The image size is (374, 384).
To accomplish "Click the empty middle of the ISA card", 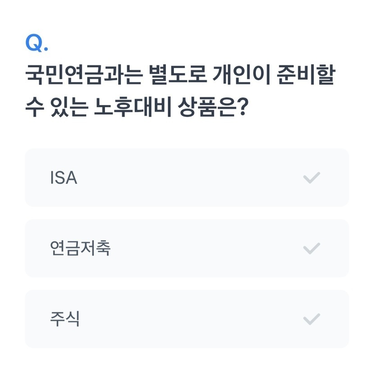I will pyautogui.click(x=189, y=178).
